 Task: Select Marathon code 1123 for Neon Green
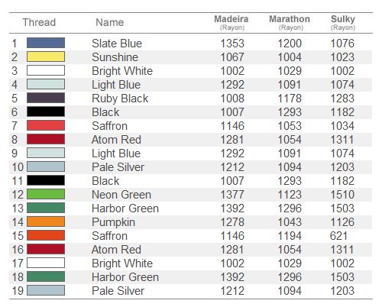[x=290, y=195]
